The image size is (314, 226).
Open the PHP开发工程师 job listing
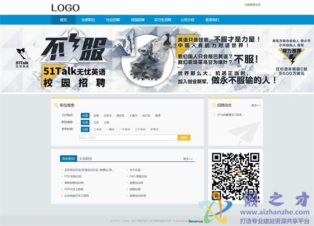[x=74, y=189]
